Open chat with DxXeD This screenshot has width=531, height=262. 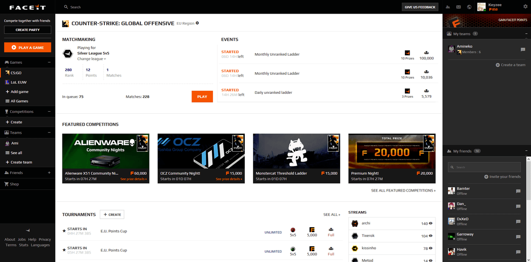click(x=518, y=222)
